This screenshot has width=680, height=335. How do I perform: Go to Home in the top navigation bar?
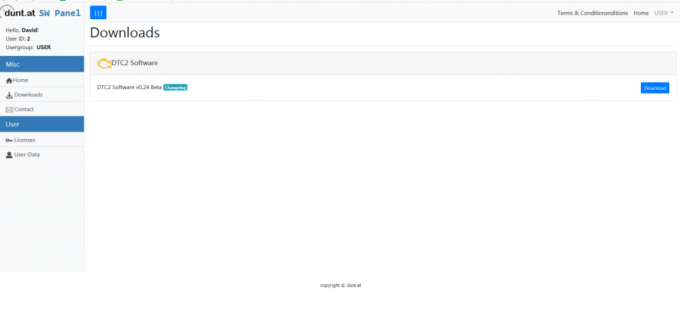(x=641, y=13)
